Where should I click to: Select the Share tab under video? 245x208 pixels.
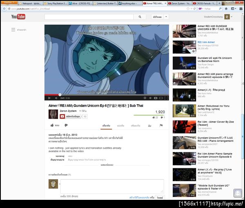(x=120, y=125)
